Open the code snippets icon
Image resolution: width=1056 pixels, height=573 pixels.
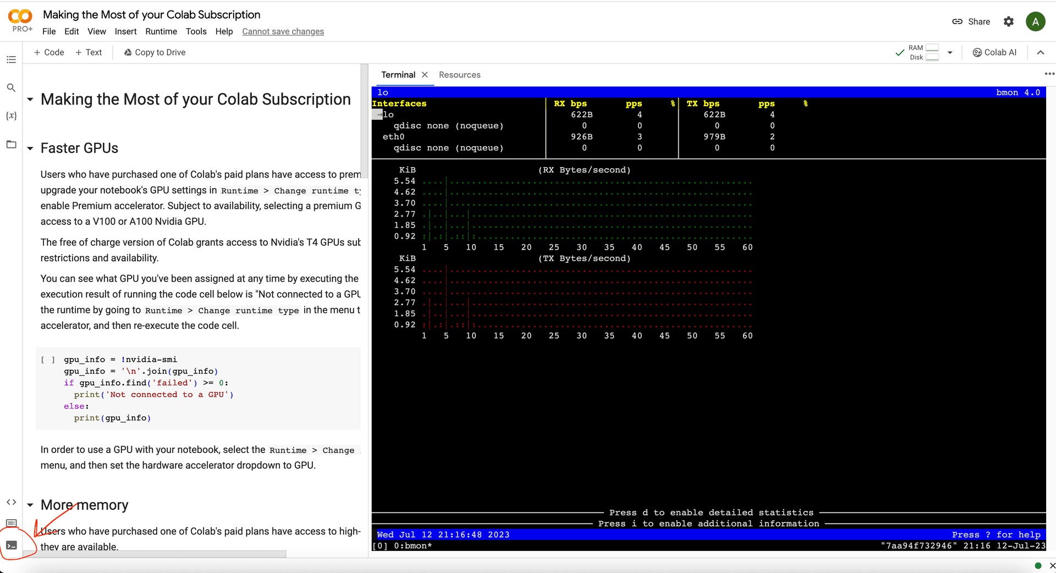[x=11, y=502]
